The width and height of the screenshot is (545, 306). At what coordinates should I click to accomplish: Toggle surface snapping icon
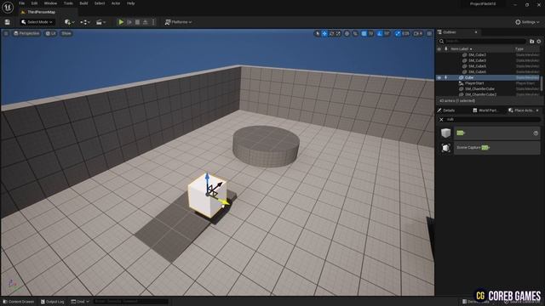(x=355, y=34)
